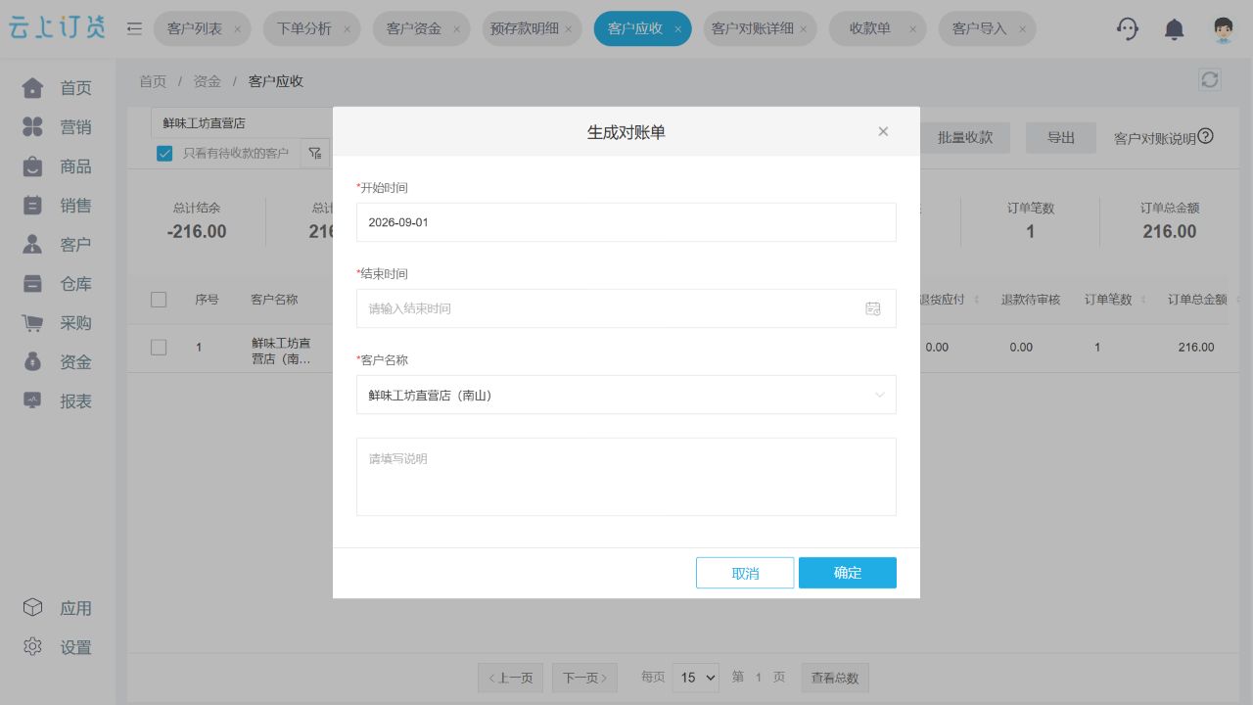Open 商品 in the sidebar
1253x705 pixels.
click(x=58, y=166)
